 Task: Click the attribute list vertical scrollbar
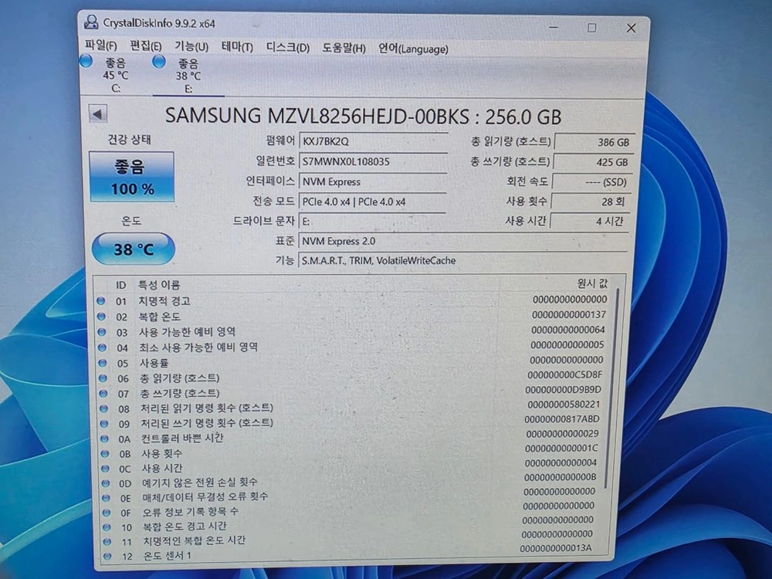click(611, 389)
